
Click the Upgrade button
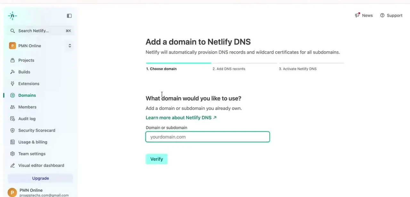pyautogui.click(x=40, y=178)
